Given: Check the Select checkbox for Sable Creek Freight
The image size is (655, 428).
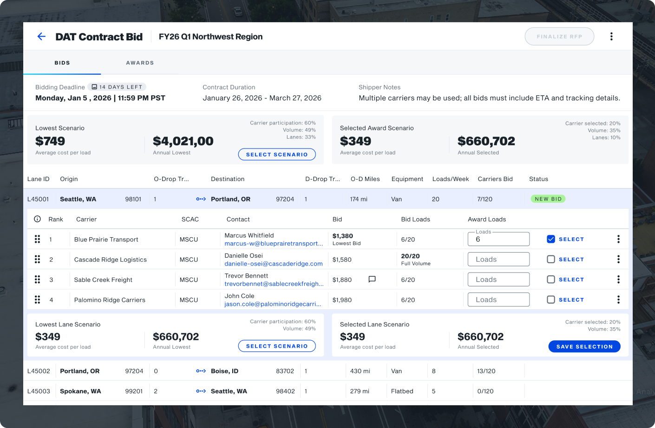Looking at the screenshot, I should click(551, 279).
